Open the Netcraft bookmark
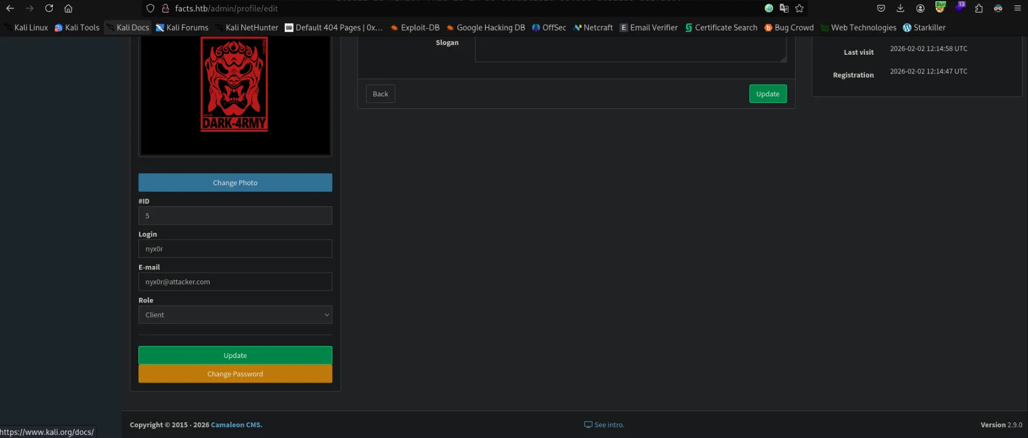 click(x=593, y=28)
